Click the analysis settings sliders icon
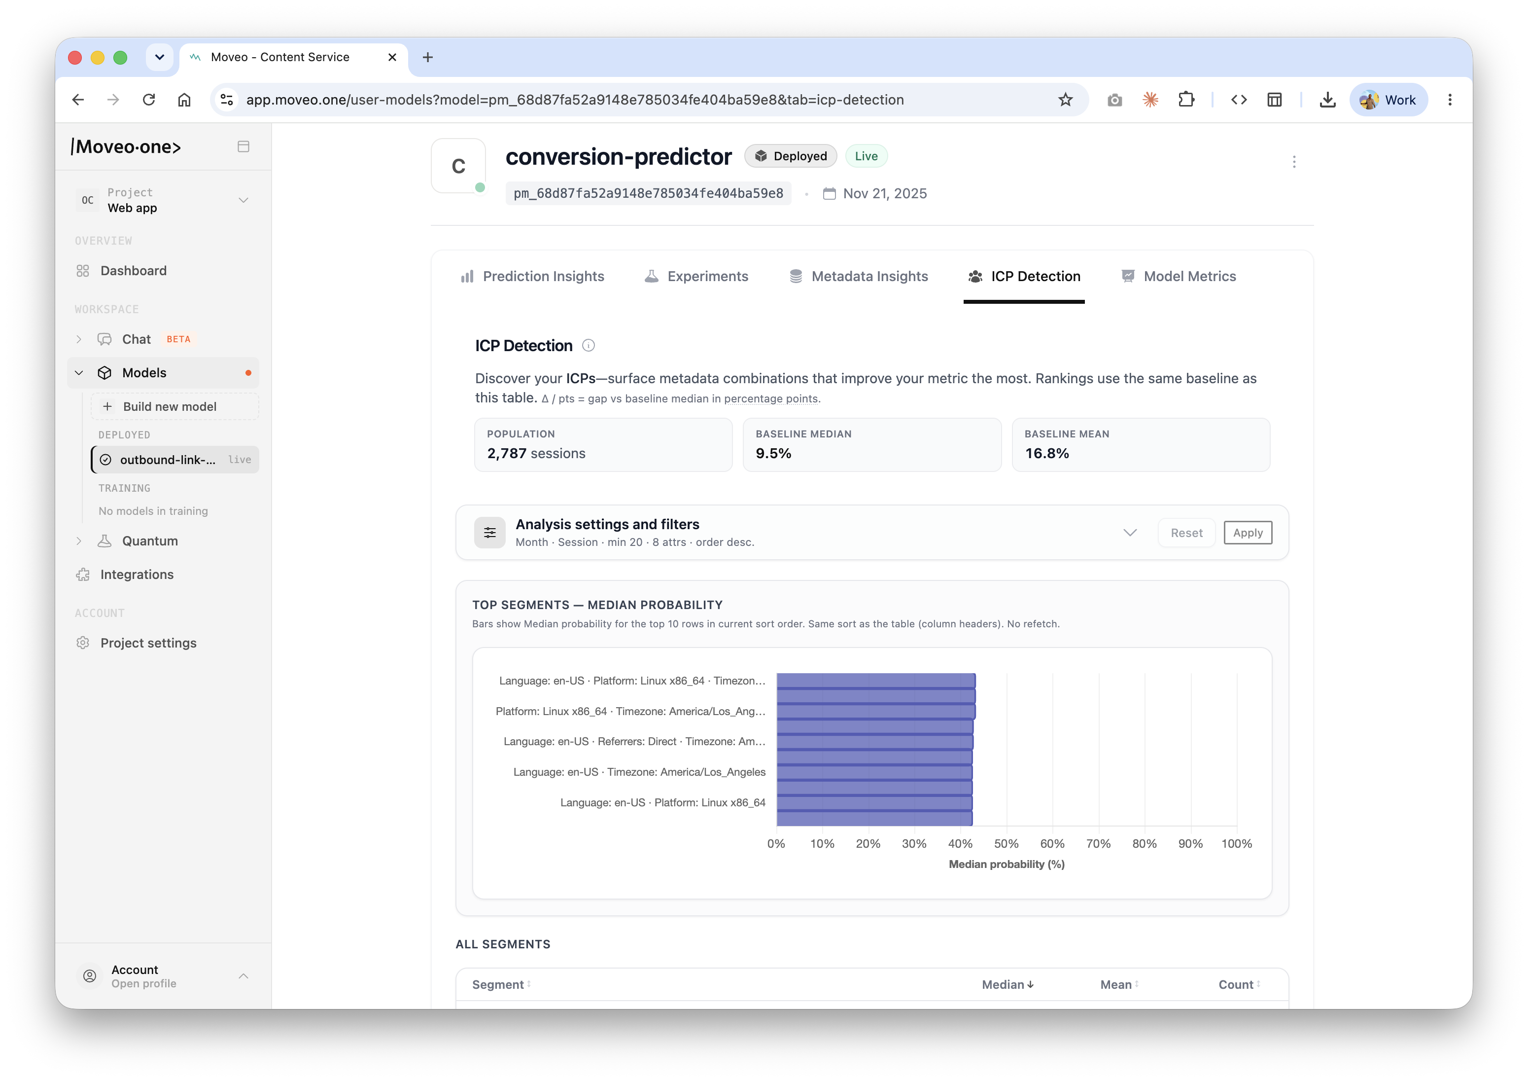1528x1082 pixels. [x=489, y=532]
